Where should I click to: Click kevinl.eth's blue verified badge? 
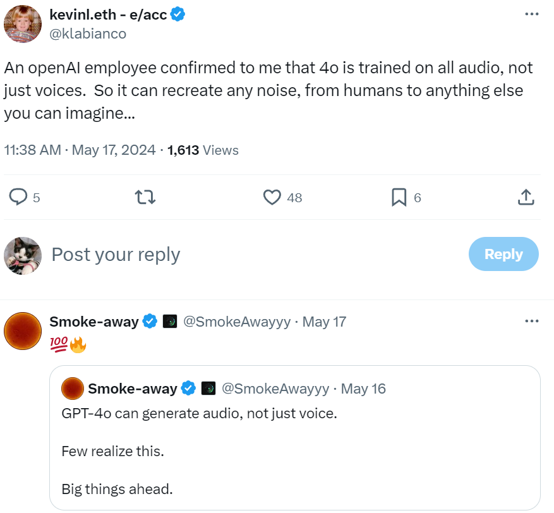click(x=178, y=15)
